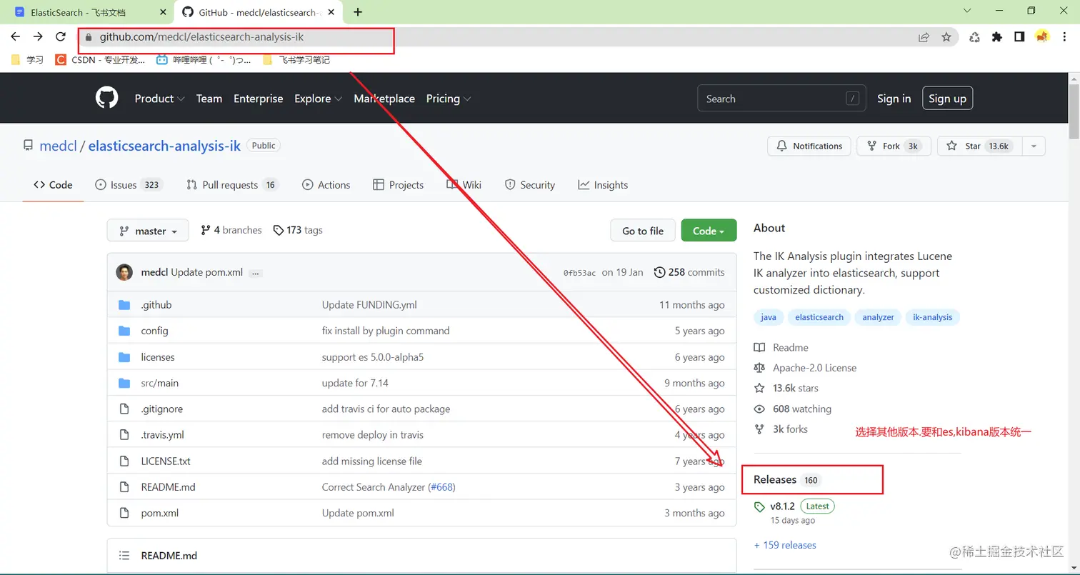Open the Insights tab
The height and width of the screenshot is (575, 1080).
coord(603,185)
